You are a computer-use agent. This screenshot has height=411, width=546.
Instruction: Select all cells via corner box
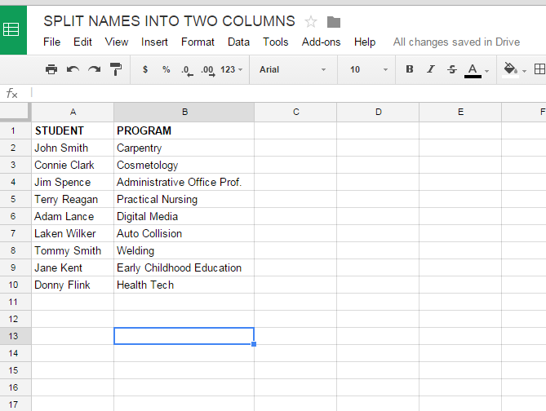click(15, 112)
